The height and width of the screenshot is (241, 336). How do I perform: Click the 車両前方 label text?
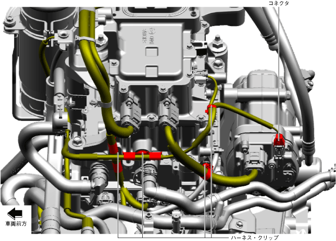[15, 224]
